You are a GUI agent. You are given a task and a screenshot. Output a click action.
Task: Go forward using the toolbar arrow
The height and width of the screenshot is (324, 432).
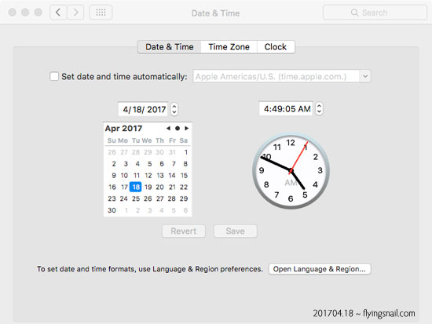(x=75, y=13)
